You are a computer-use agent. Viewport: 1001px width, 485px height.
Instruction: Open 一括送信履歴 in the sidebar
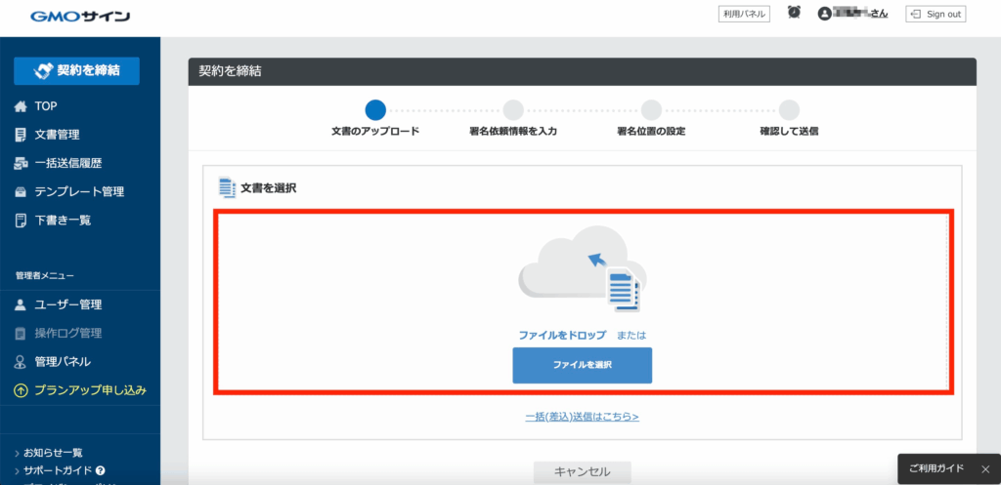tap(67, 163)
